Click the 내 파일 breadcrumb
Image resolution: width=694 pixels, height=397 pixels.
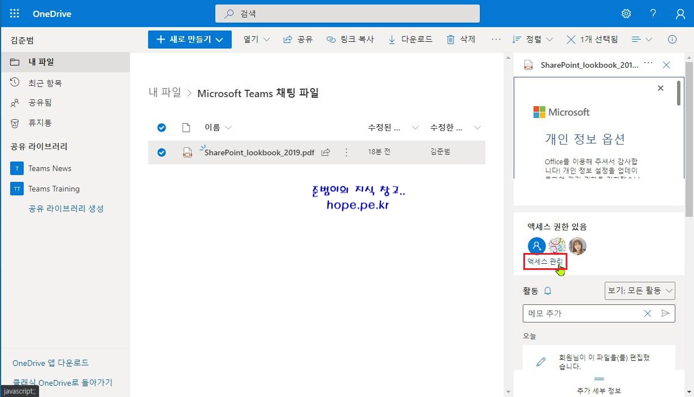(x=165, y=93)
